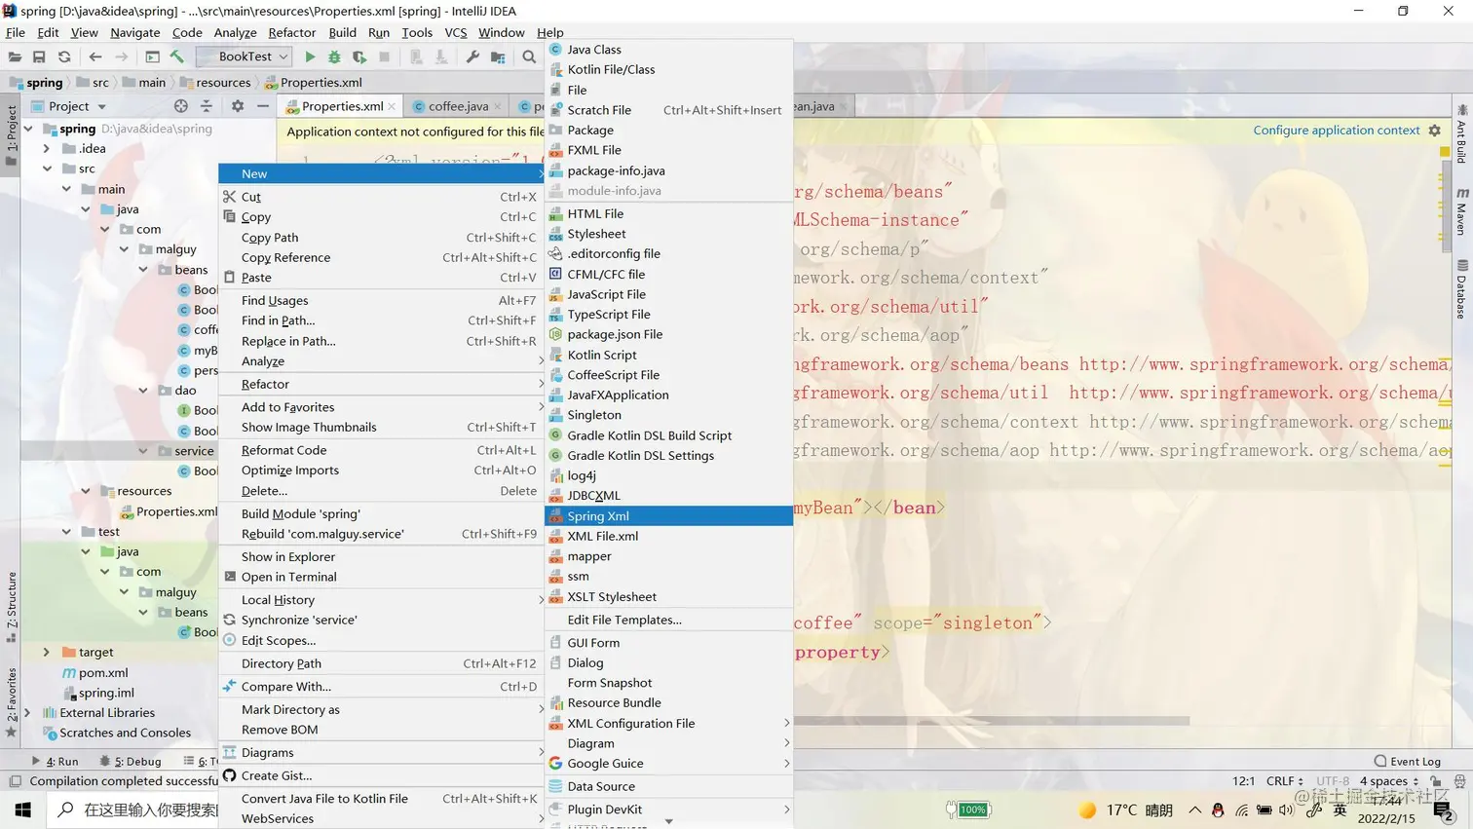Select Edit File Templates... entry
Viewport: 1473px width, 829px height.
[668, 621]
